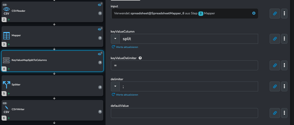Delete the Mapper step using trash icon

click(x=101, y=28)
